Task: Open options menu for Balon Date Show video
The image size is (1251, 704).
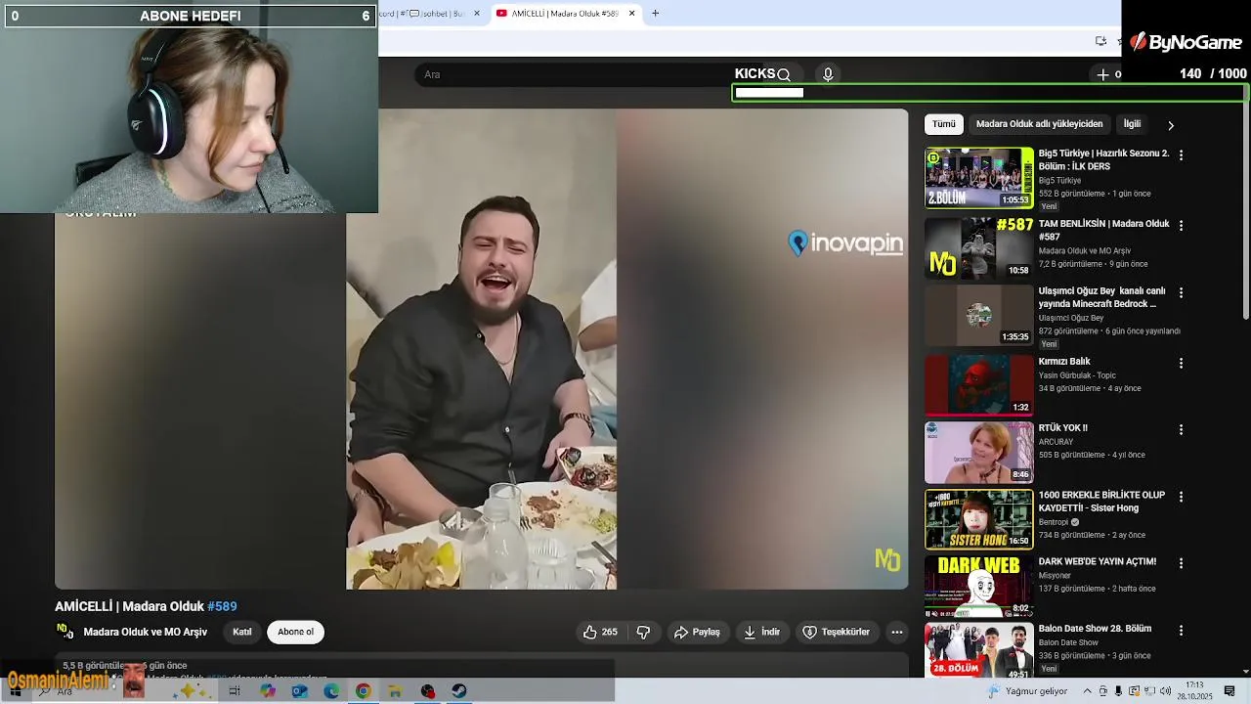Action: point(1181,631)
